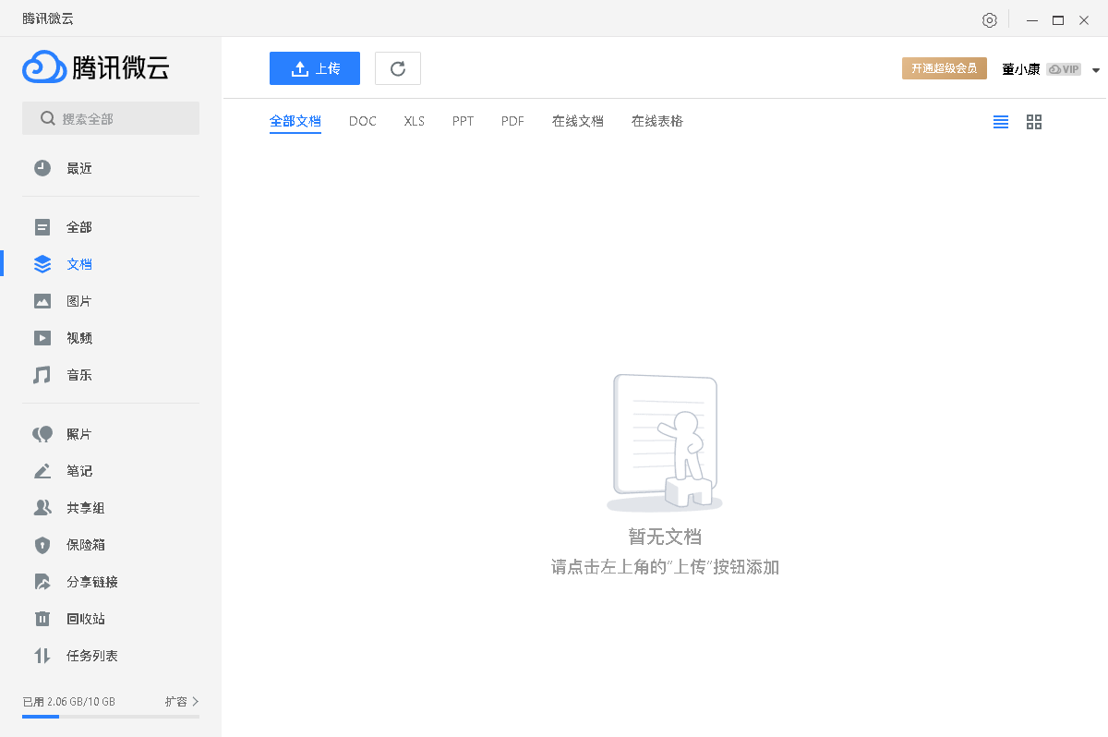1108x737 pixels.
Task: Switch to the PDF documents tab
Action: click(x=512, y=121)
